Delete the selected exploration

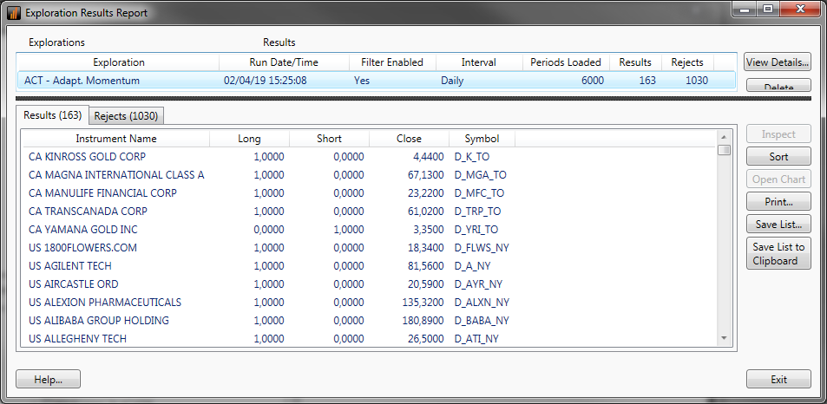tap(778, 85)
